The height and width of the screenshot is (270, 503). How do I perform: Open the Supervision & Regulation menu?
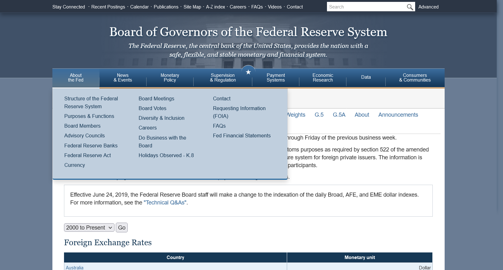pyautogui.click(x=223, y=78)
